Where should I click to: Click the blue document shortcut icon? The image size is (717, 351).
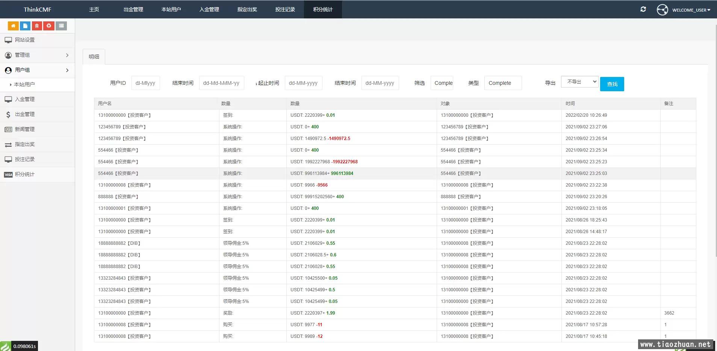[25, 26]
